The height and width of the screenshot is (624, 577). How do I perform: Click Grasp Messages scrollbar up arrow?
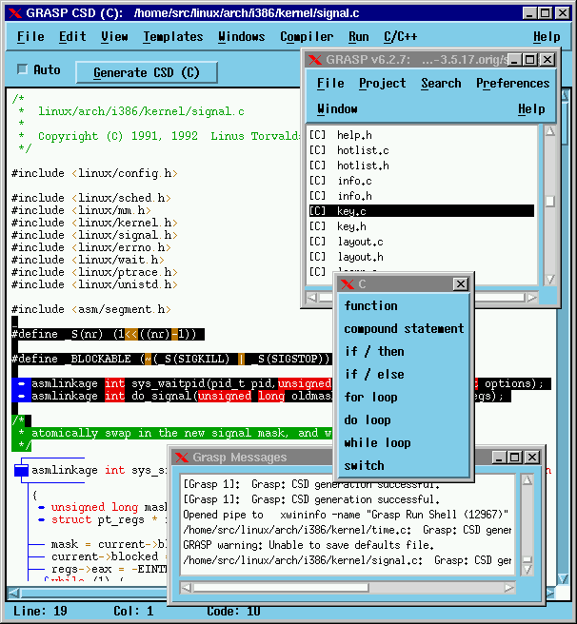(527, 480)
